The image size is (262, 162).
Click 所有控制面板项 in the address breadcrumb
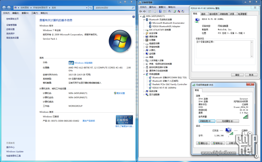point(40,8)
